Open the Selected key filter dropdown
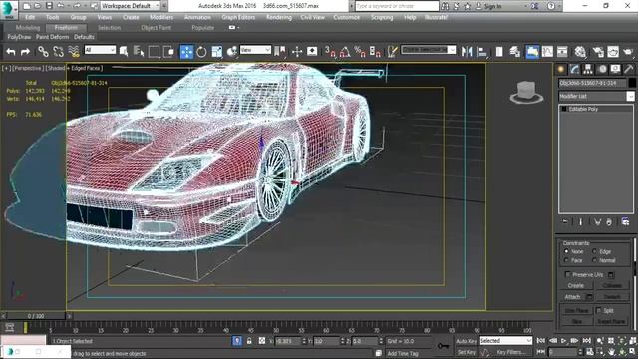638x359 pixels. [505, 341]
